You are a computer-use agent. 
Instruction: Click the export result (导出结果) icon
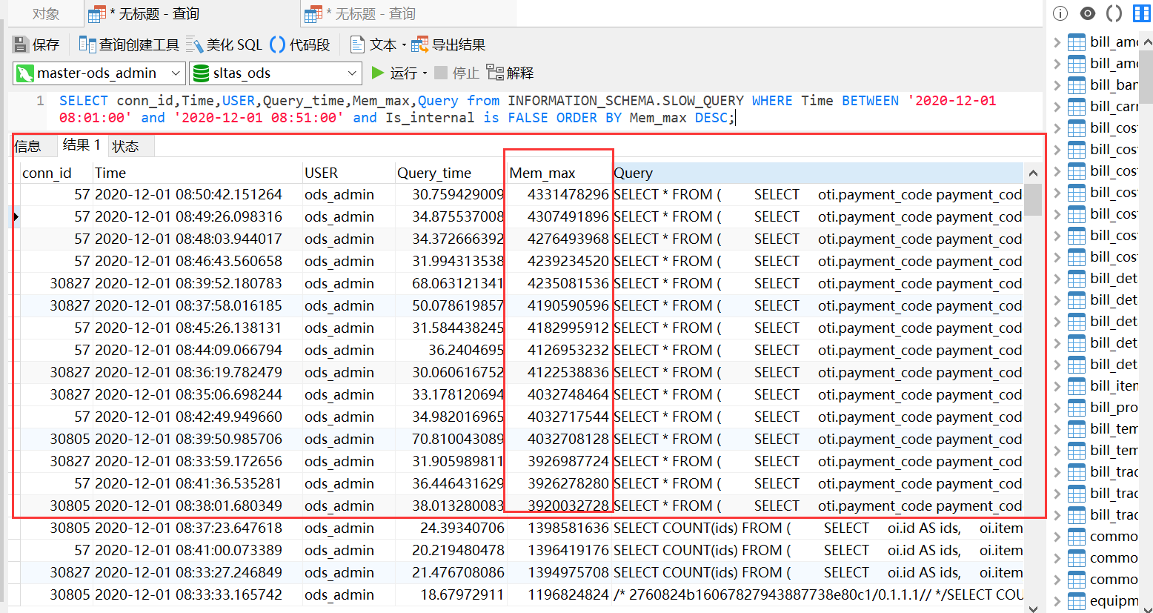coord(420,45)
